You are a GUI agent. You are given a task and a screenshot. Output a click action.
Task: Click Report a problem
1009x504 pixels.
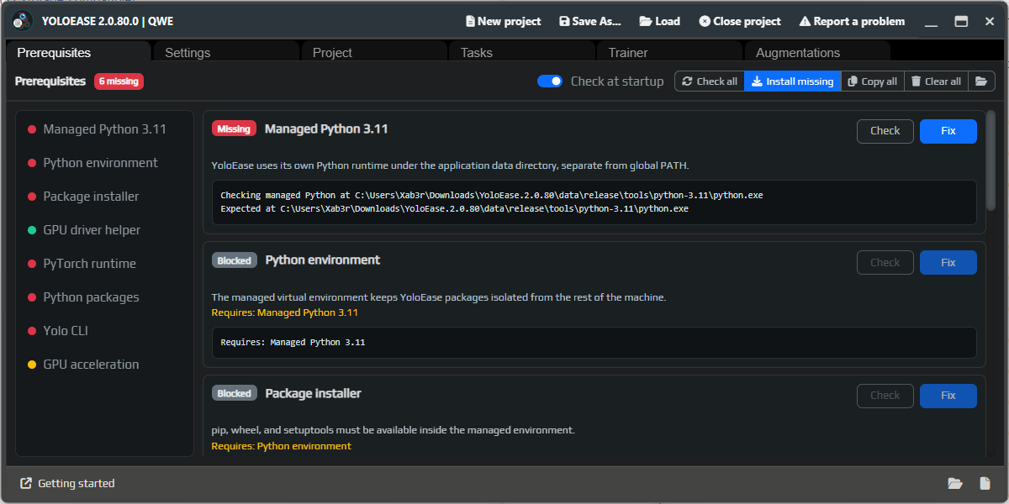tap(852, 21)
